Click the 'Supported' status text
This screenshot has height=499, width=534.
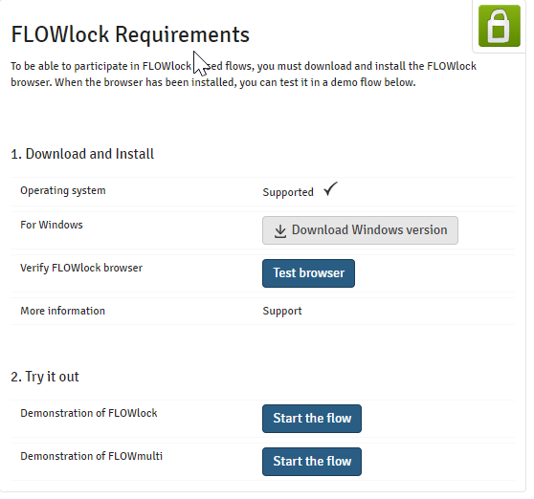288,192
